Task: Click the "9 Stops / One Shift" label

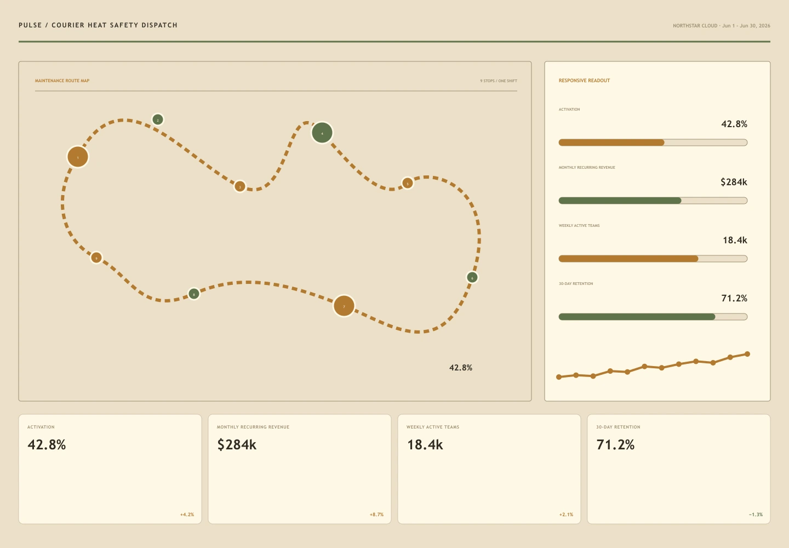Action: pyautogui.click(x=499, y=81)
